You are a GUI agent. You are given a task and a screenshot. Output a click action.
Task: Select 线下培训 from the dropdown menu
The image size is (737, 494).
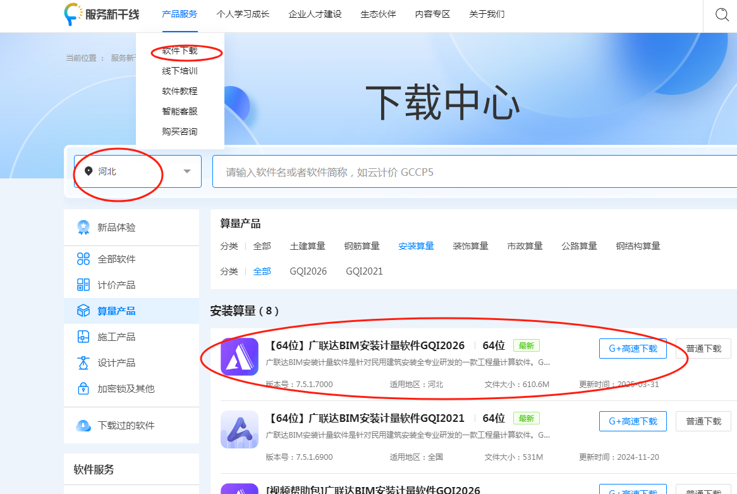180,71
